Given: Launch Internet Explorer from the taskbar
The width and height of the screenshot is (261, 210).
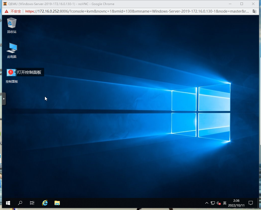Looking at the screenshot, I should click(x=45, y=203).
